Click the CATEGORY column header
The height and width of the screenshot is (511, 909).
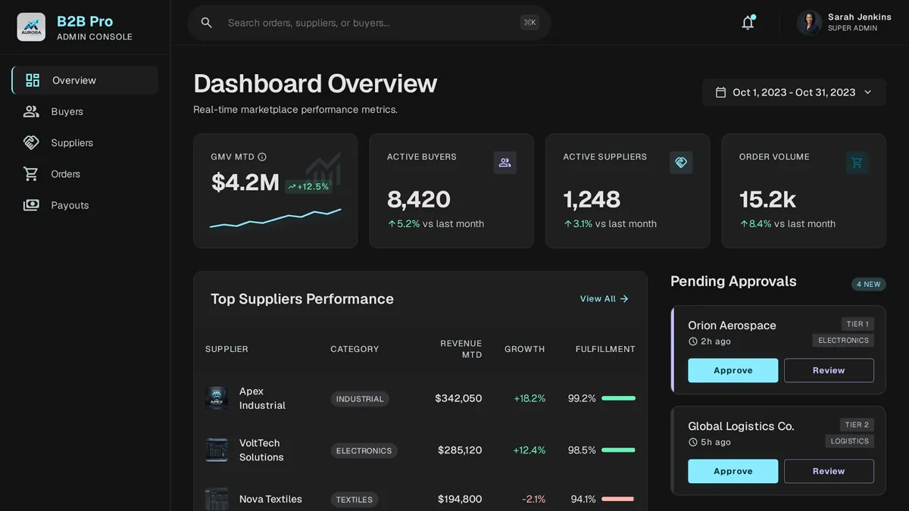click(355, 349)
